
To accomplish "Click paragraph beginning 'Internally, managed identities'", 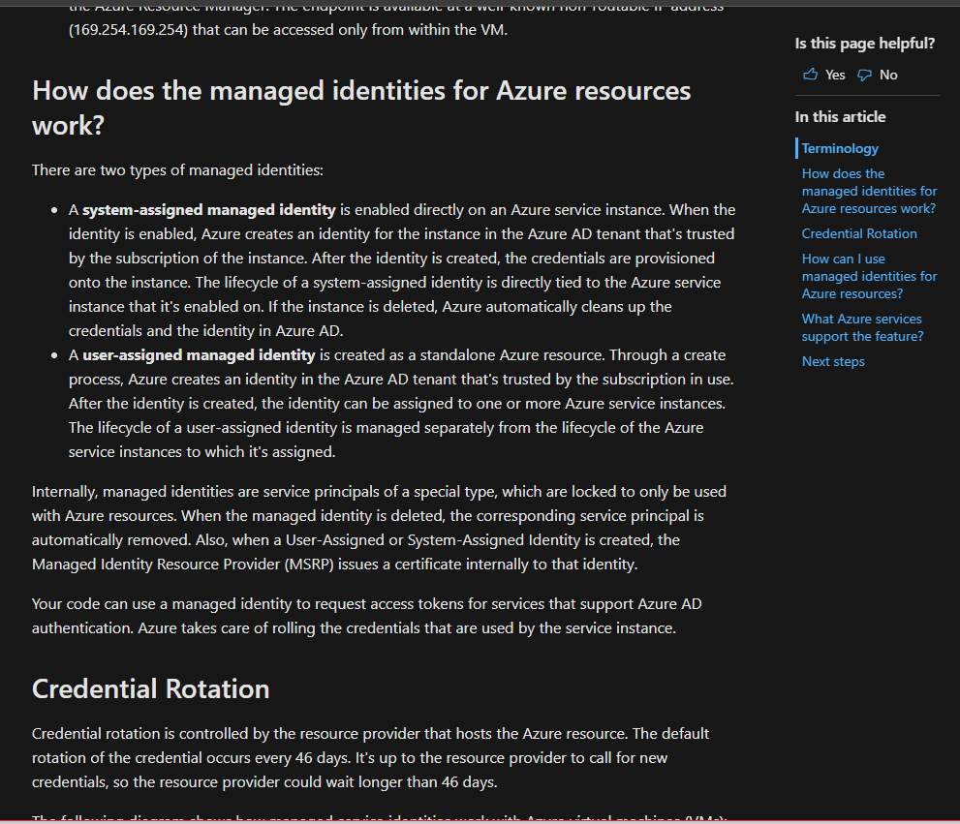I will click(x=379, y=528).
